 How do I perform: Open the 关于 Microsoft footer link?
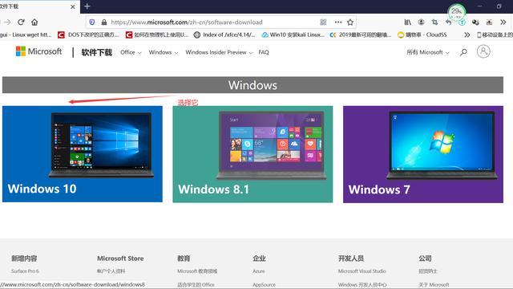point(434,285)
